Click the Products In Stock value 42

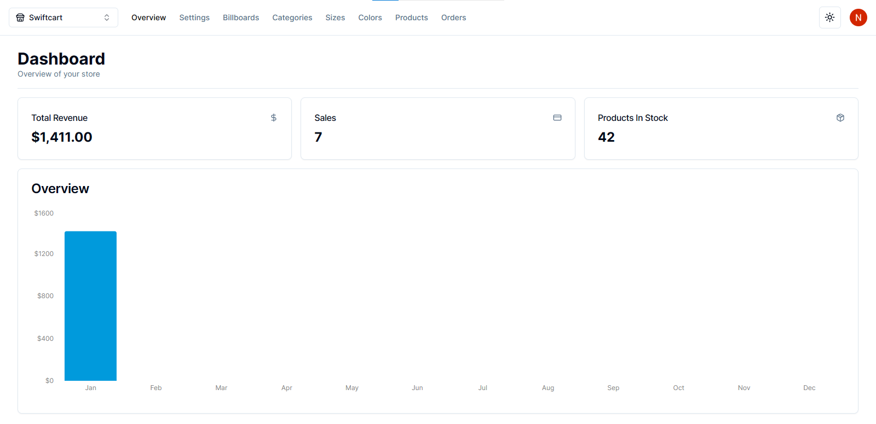606,137
